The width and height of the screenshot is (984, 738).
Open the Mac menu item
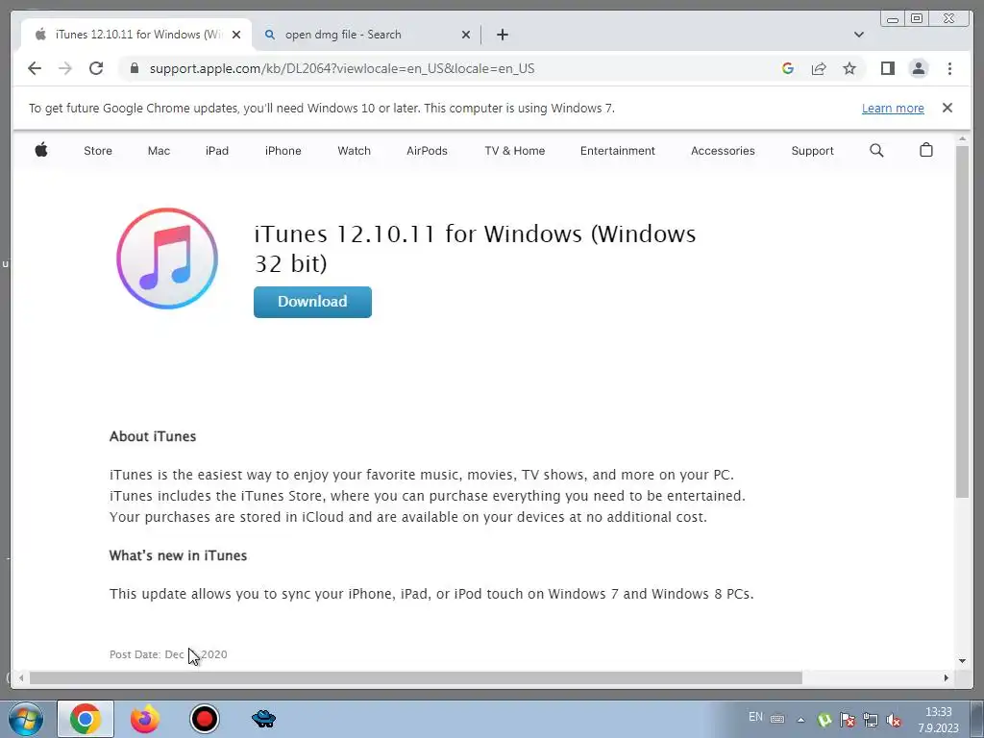coord(159,151)
